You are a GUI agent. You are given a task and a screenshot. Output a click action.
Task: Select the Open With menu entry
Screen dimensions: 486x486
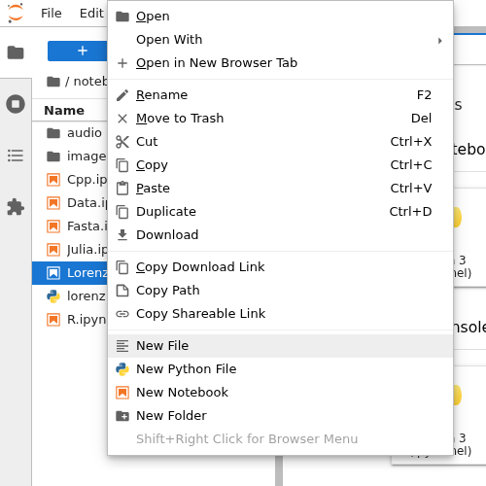pyautogui.click(x=280, y=40)
